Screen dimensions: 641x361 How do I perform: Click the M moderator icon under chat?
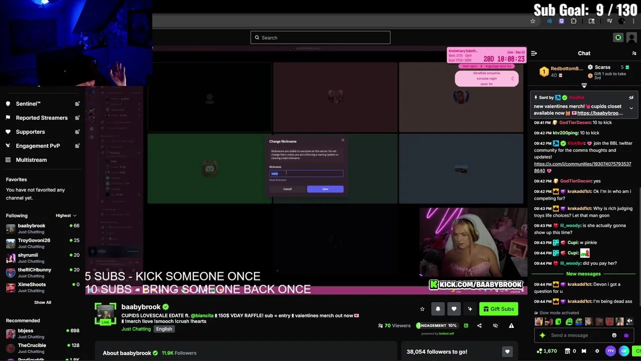[584, 351]
